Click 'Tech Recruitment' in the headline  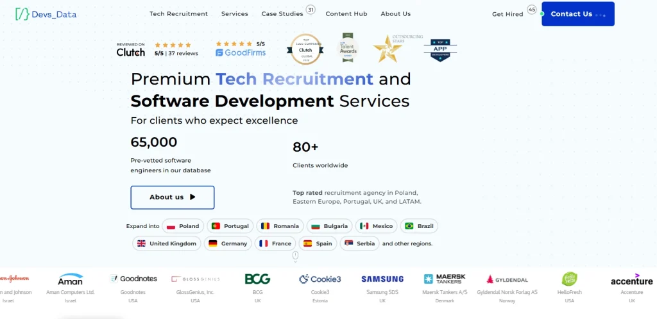[x=294, y=79]
